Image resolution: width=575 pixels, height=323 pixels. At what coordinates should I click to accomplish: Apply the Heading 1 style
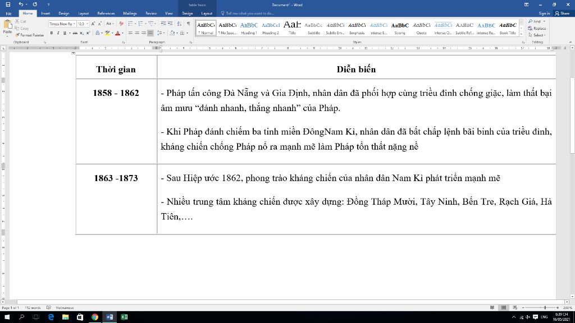249,28
